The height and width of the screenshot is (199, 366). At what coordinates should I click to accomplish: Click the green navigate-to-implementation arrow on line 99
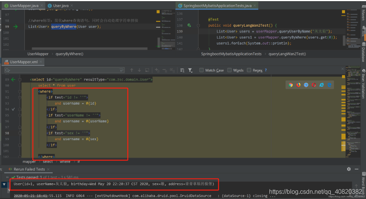[x=15, y=27]
